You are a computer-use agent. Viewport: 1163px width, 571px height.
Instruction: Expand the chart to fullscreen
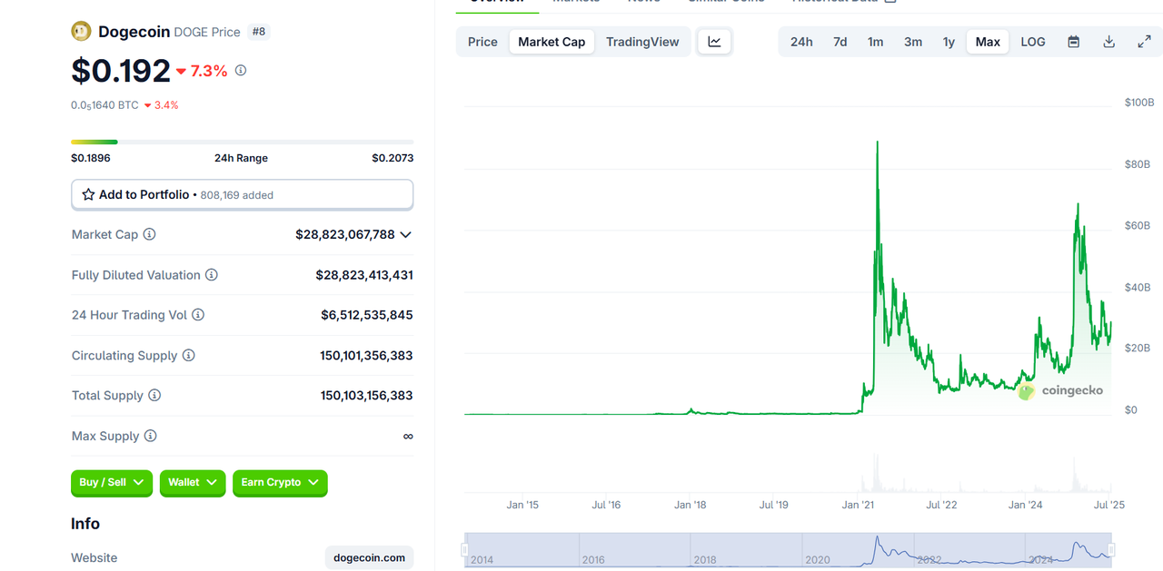[x=1145, y=42]
